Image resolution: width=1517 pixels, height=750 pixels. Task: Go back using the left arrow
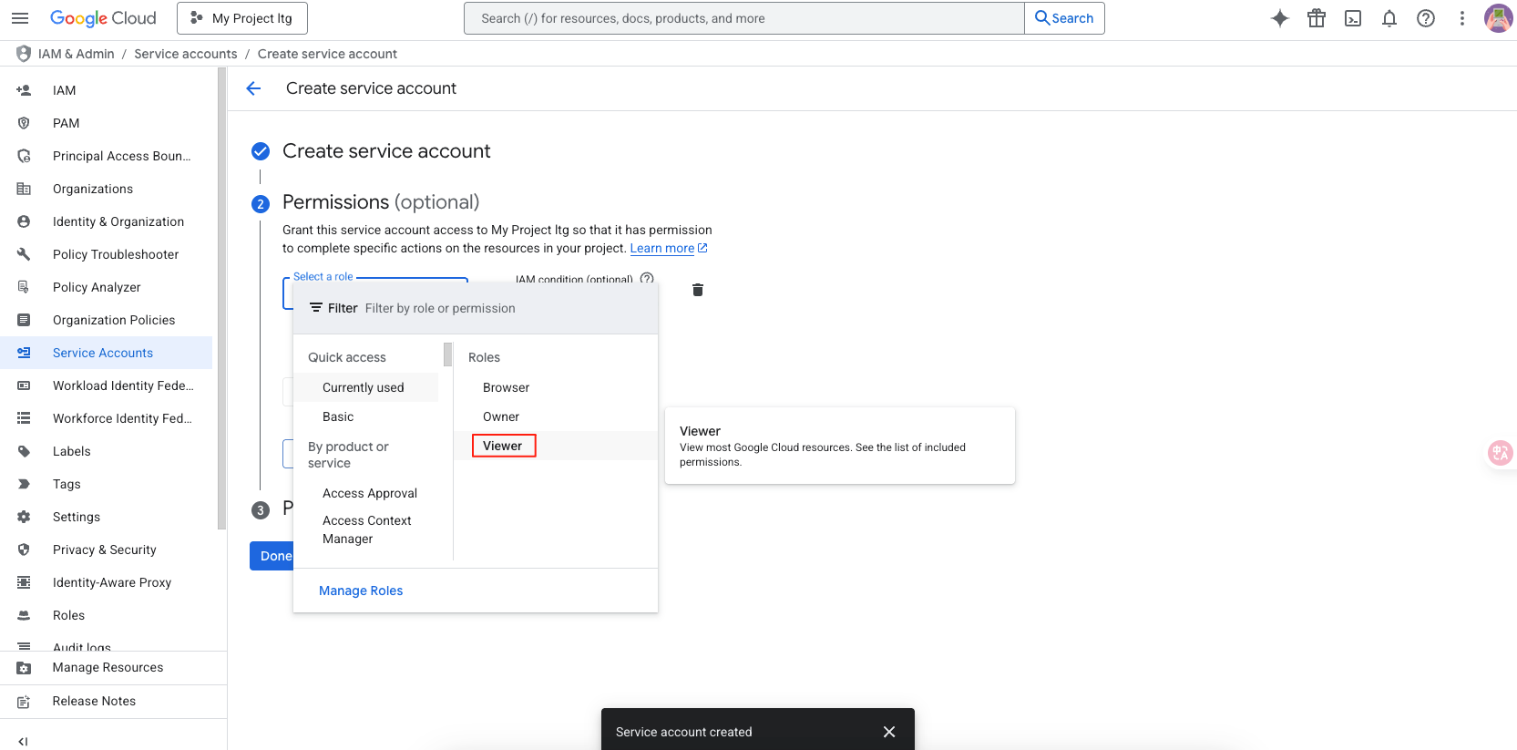[254, 88]
